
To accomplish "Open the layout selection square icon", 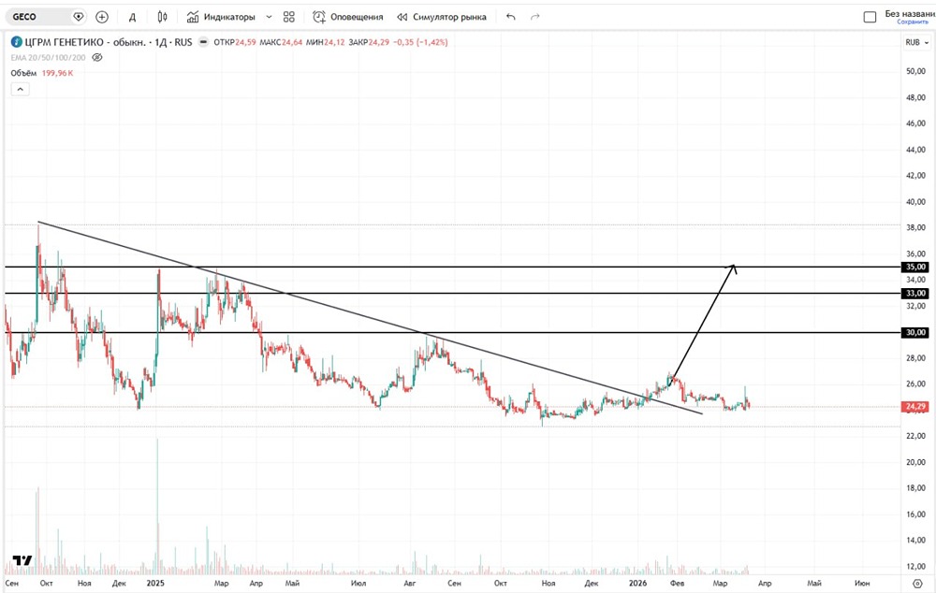I will [870, 17].
